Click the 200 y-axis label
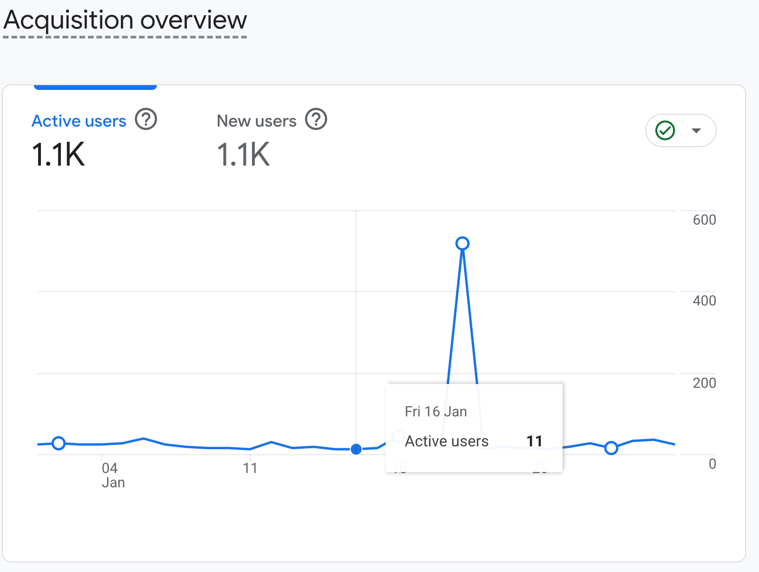Screen dimensions: 759x572 [x=704, y=383]
